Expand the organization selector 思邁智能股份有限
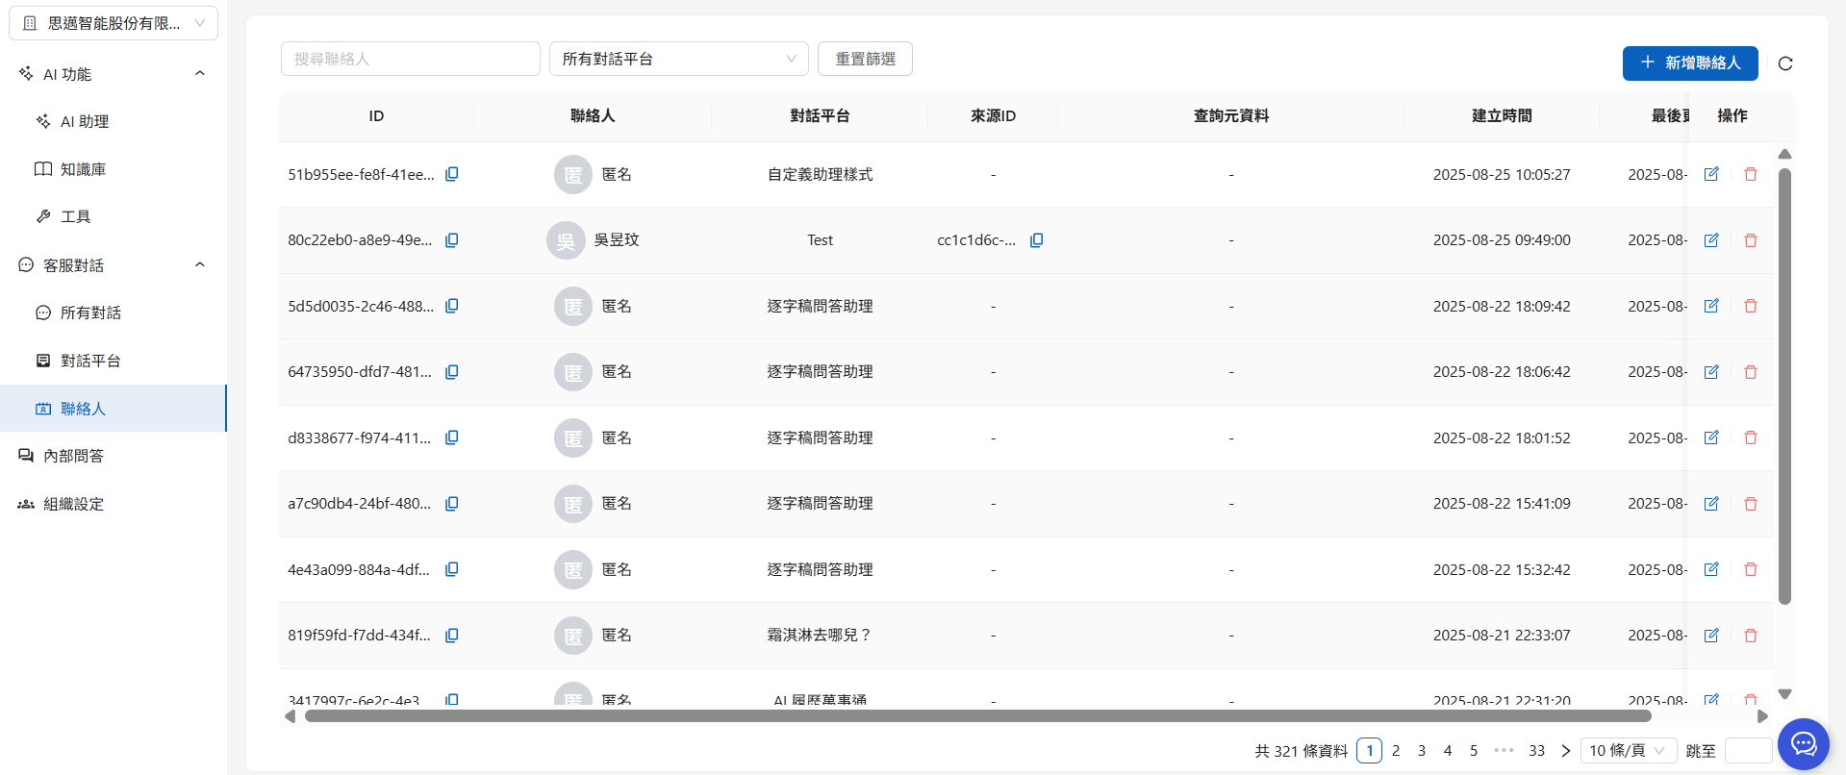 (114, 23)
